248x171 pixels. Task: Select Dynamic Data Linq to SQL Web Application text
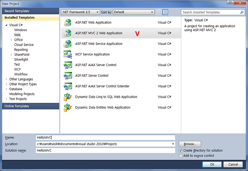[106, 97]
